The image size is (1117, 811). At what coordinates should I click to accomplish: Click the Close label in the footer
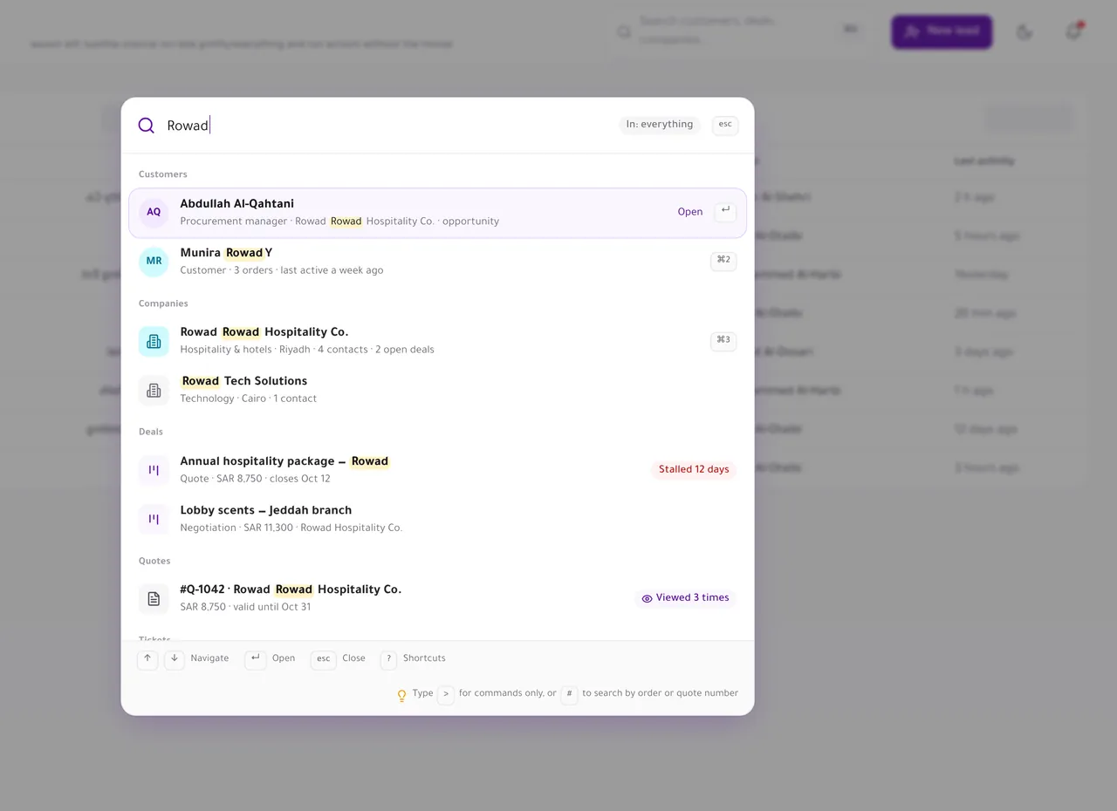353,658
